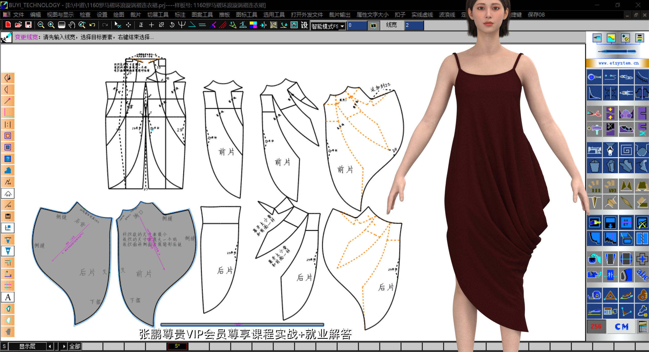Select the text tool marked A in left toolbar
This screenshot has width=649, height=352.
pyautogui.click(x=8, y=297)
